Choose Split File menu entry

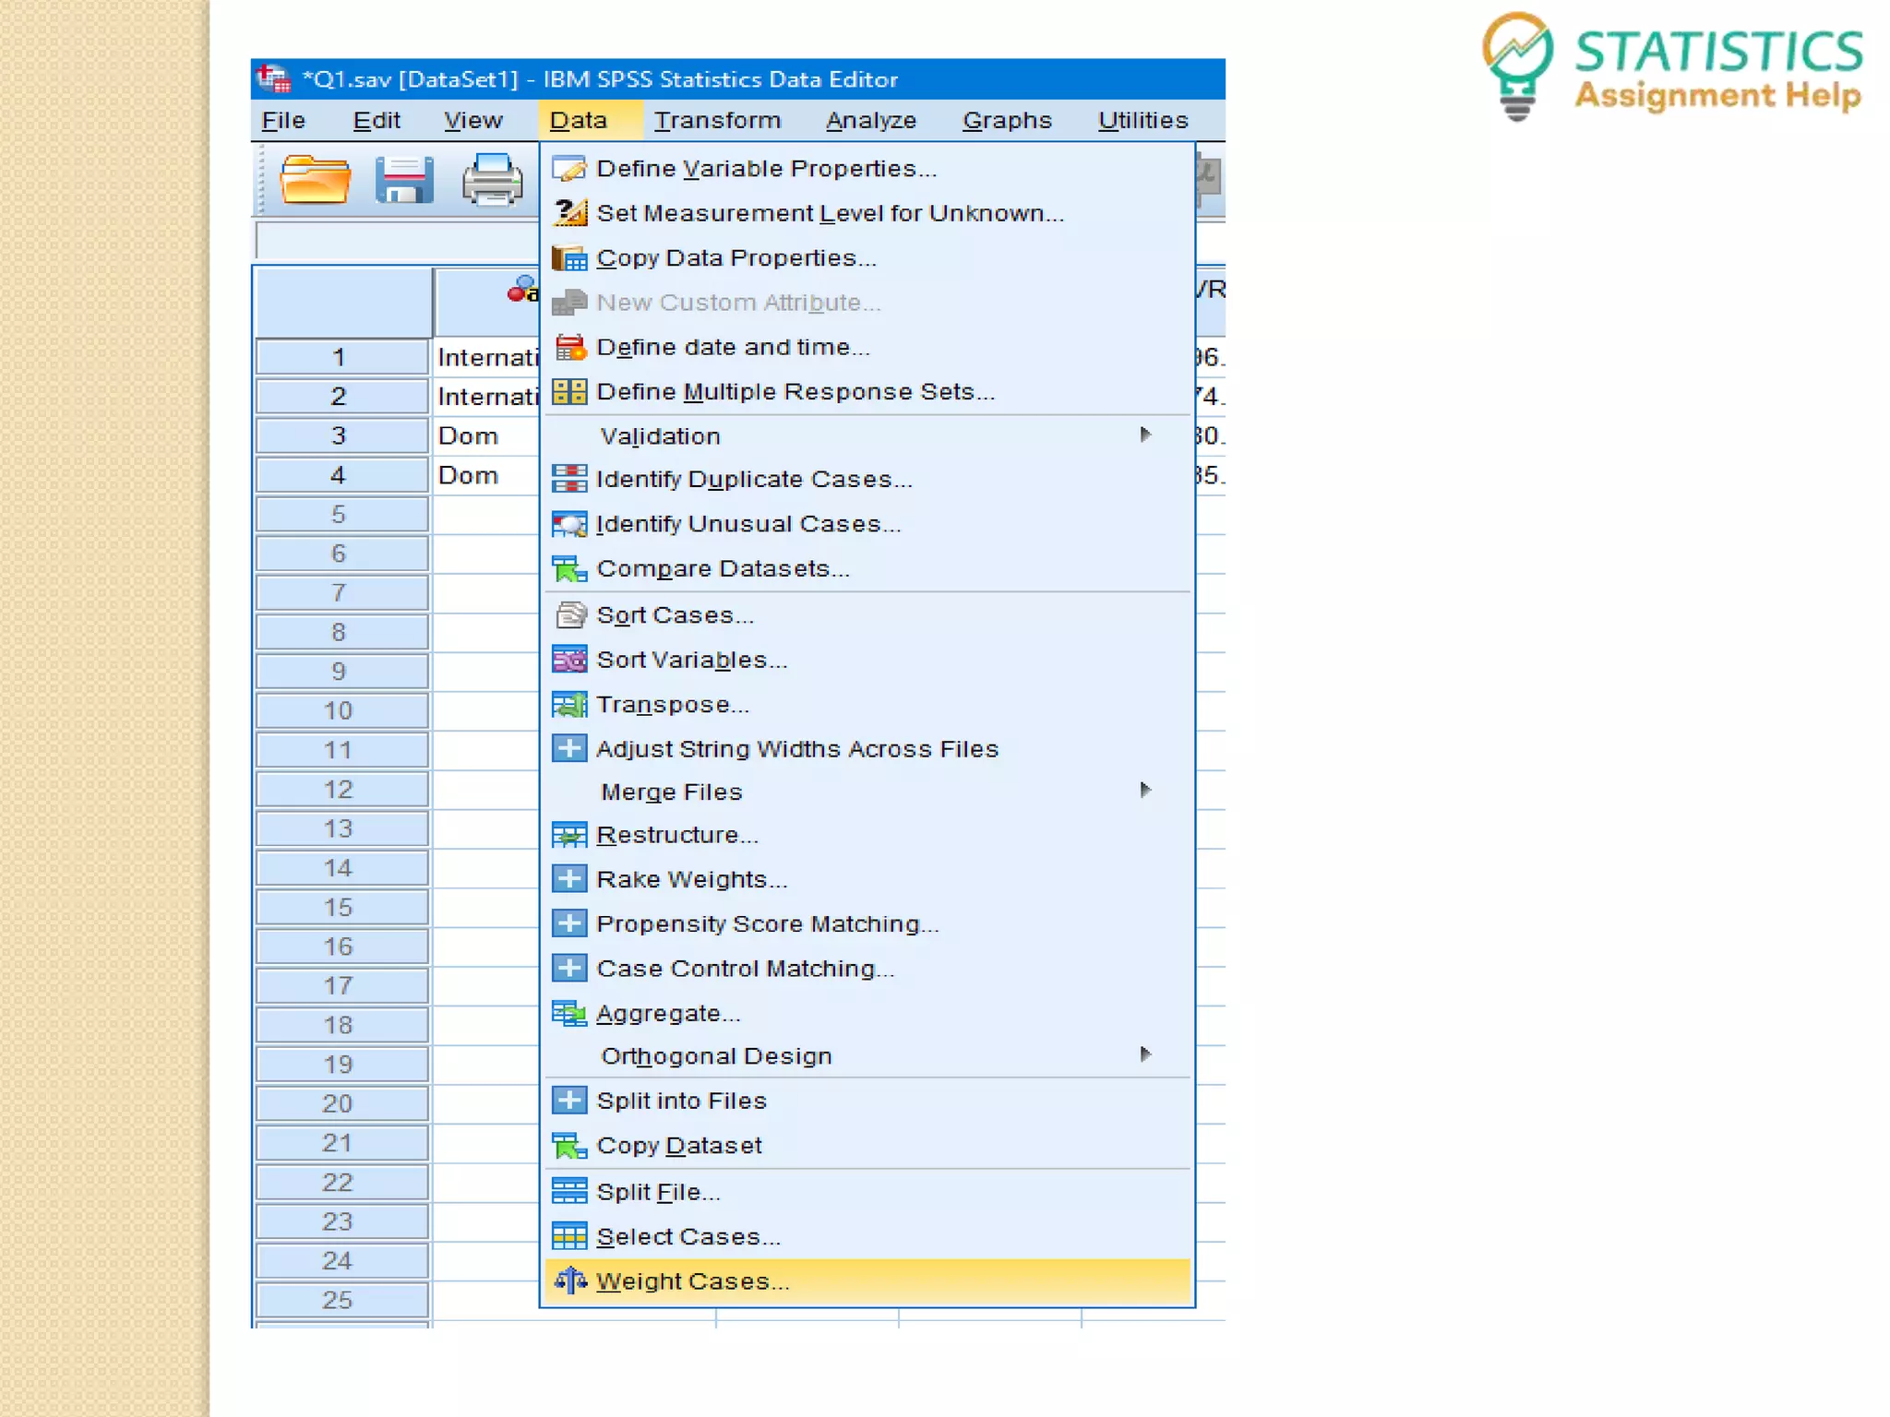[x=658, y=1192]
